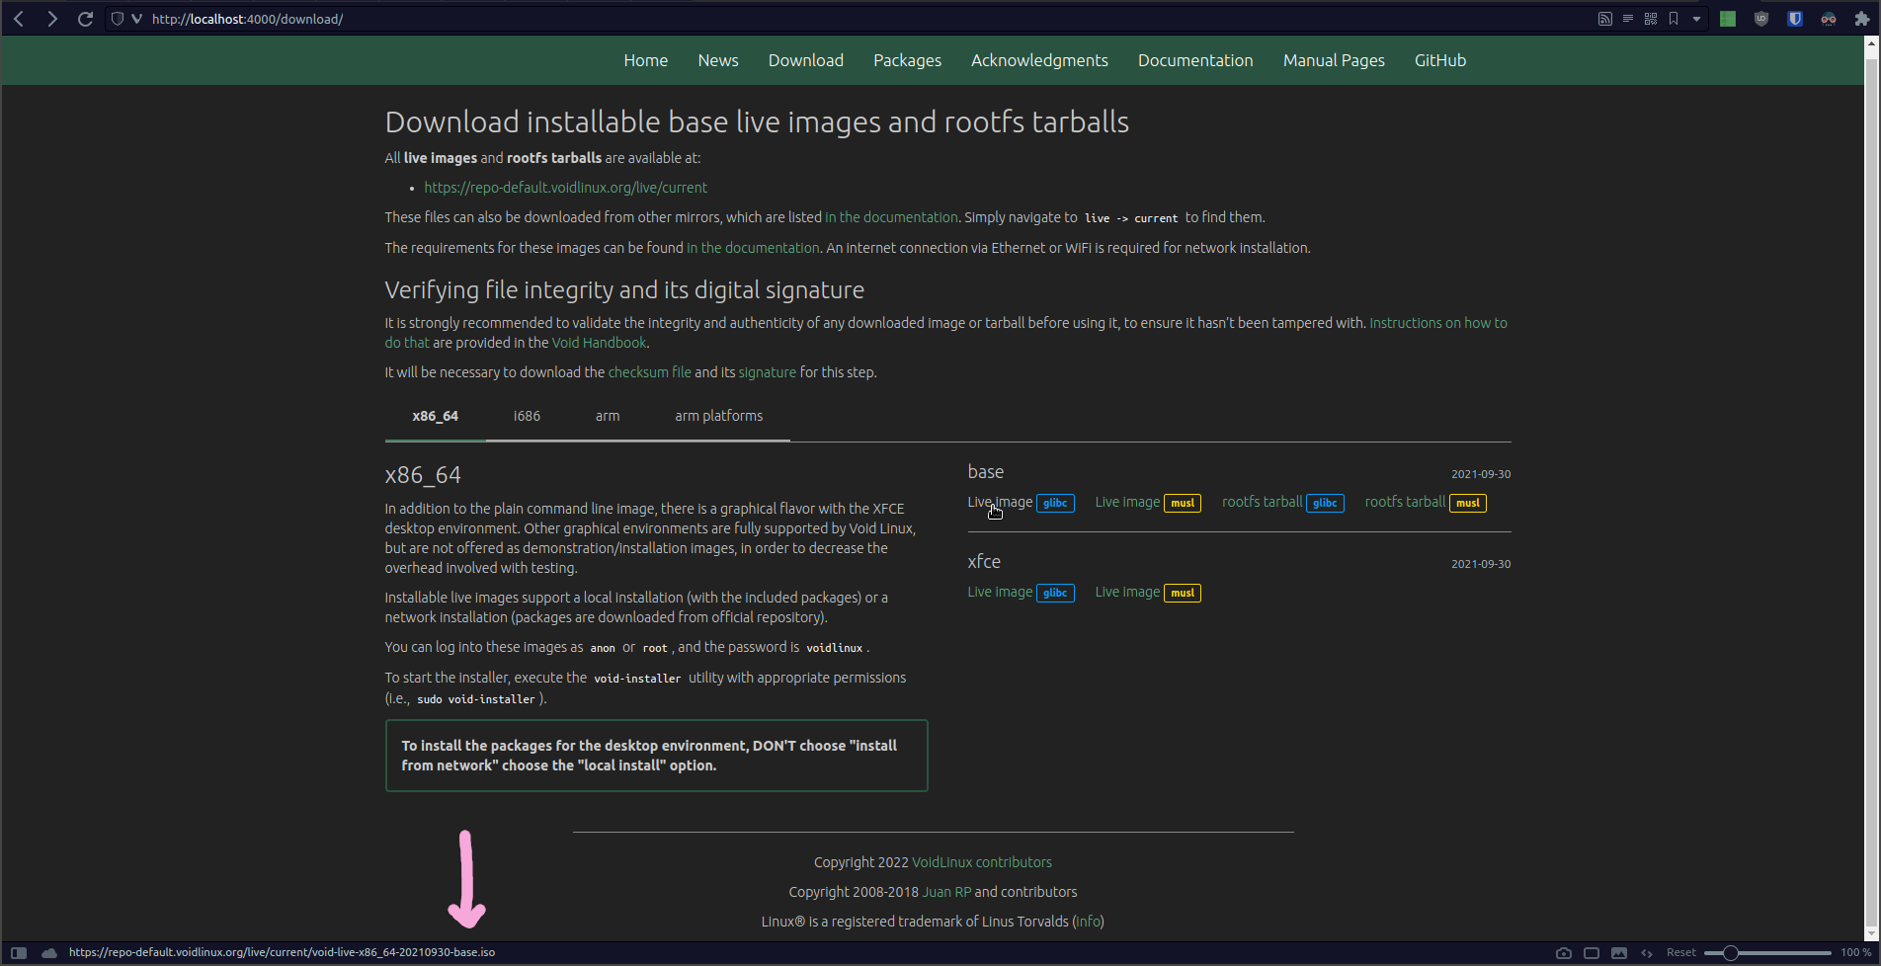Open the GitHub nav link

tap(1440, 60)
